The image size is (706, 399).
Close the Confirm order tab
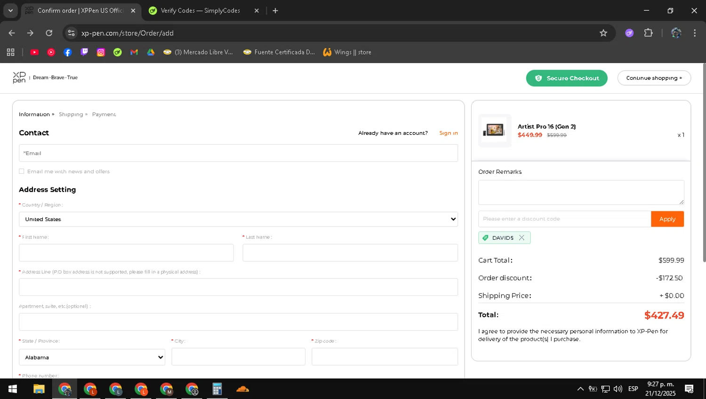pos(133,10)
